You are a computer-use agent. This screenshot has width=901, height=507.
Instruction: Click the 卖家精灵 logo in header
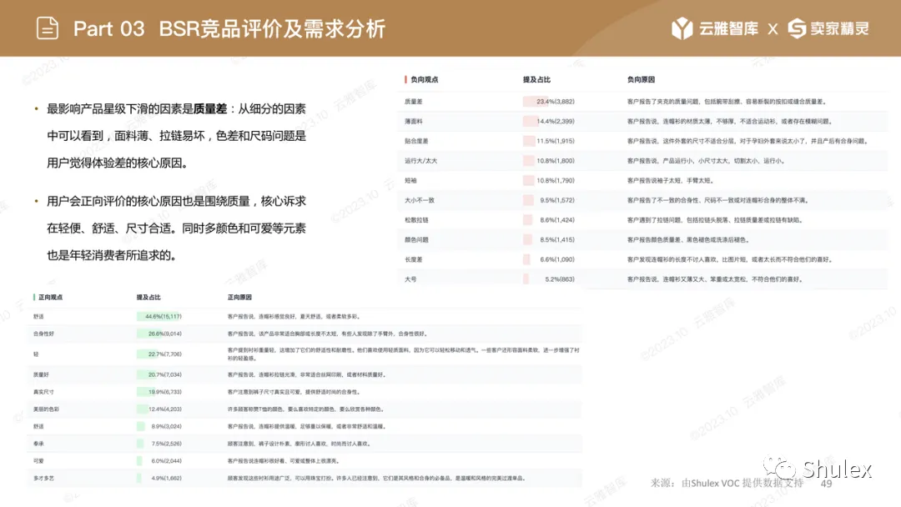828,28
